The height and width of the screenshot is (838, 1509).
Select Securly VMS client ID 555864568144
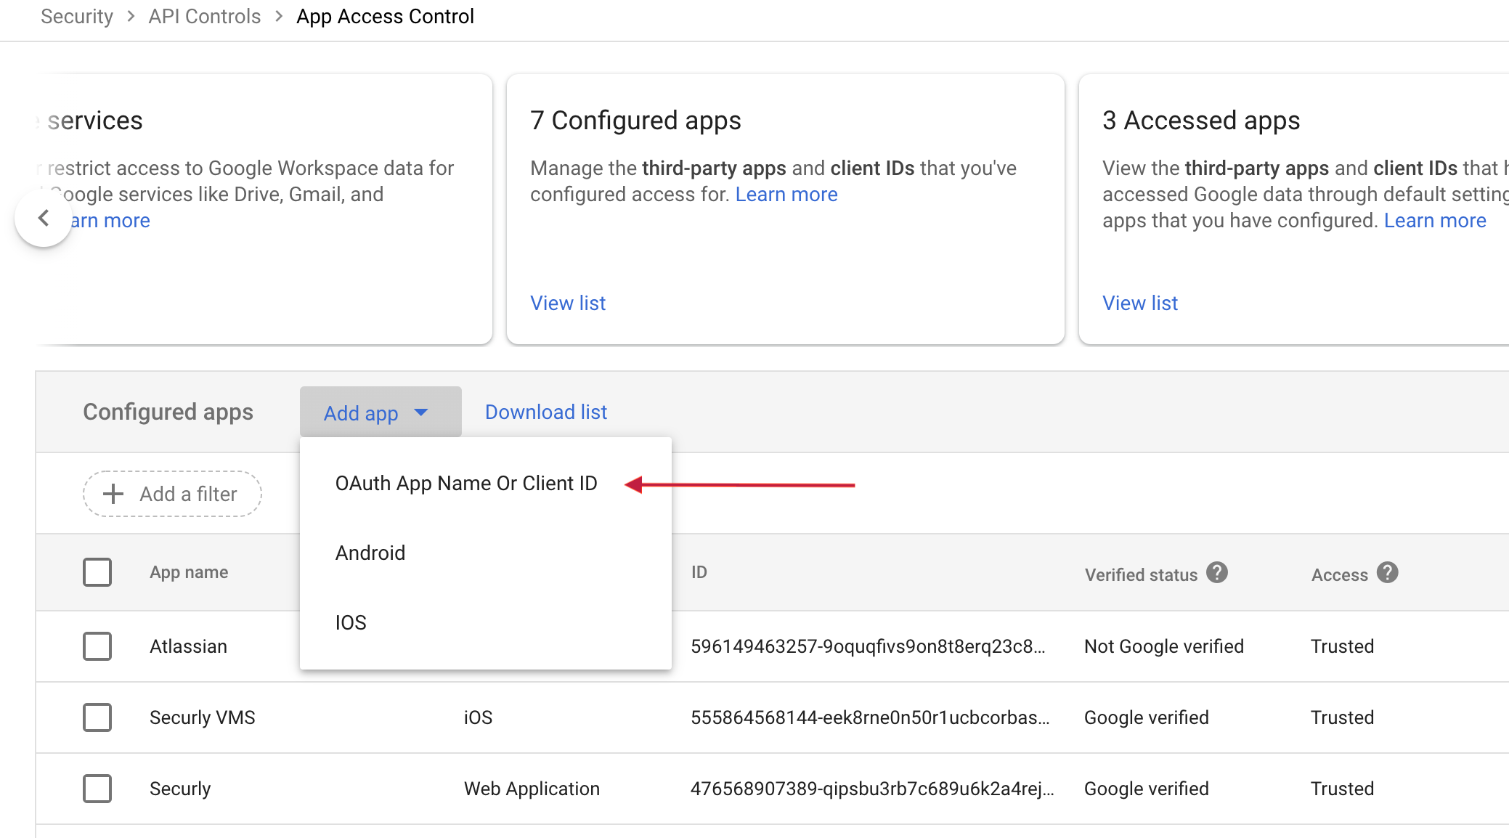pyautogui.click(x=870, y=717)
